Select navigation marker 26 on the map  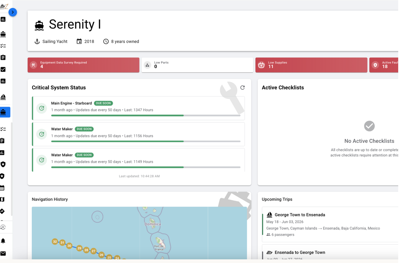[101, 255]
